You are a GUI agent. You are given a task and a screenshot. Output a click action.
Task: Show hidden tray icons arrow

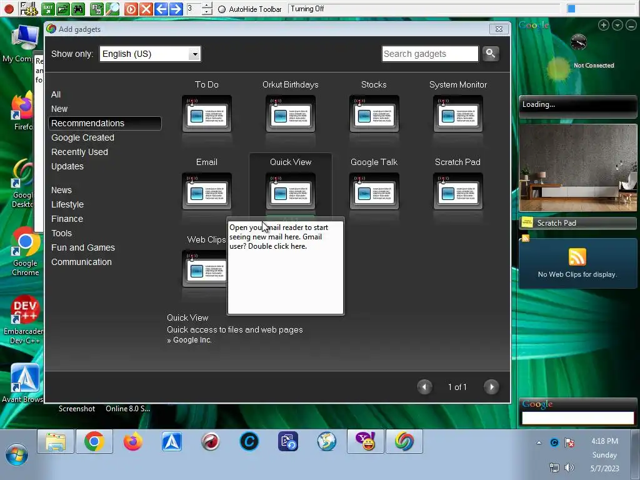pyautogui.click(x=539, y=442)
